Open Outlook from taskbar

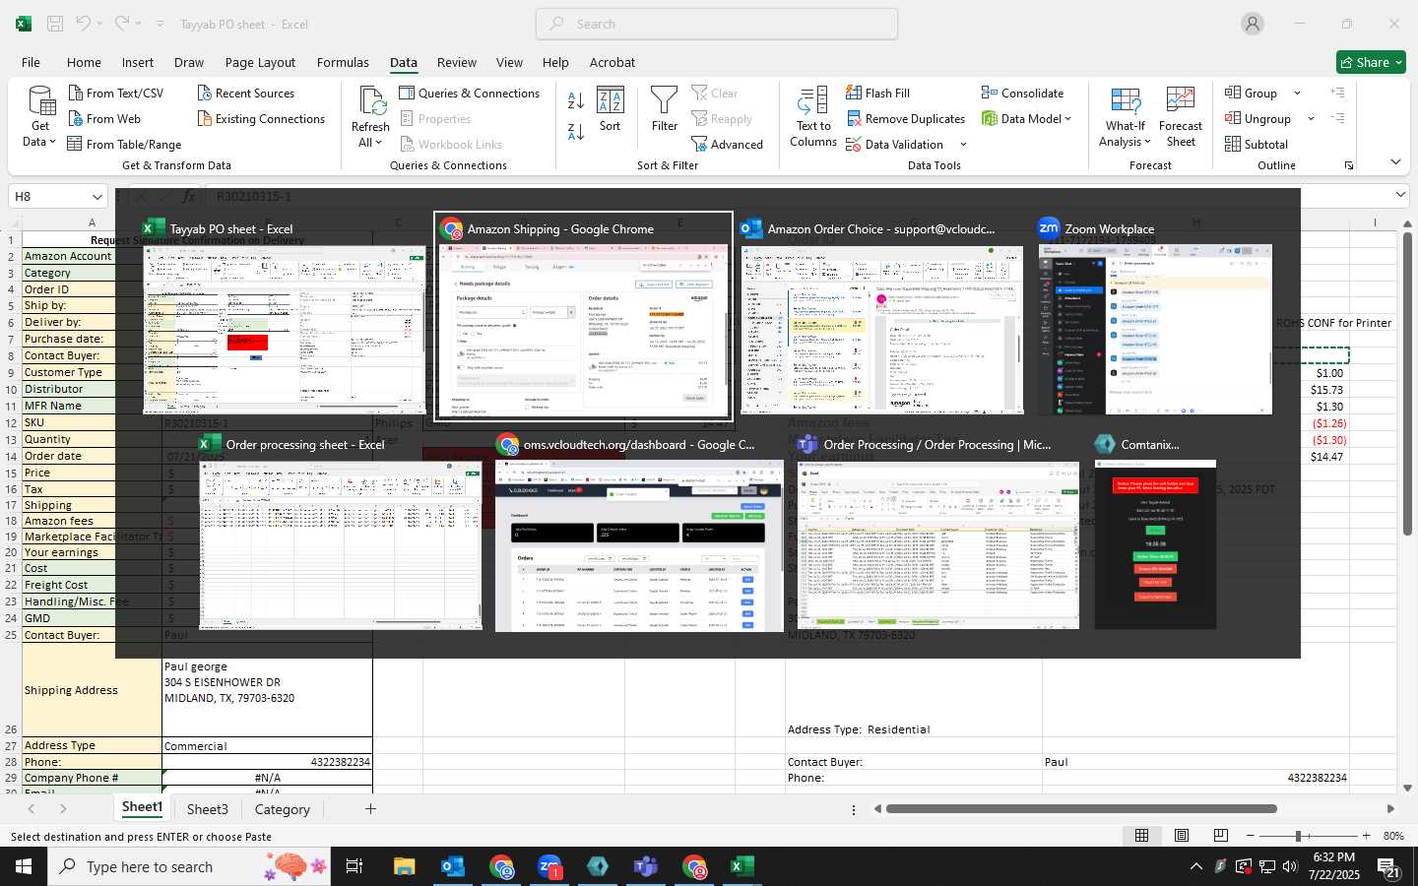click(x=453, y=866)
